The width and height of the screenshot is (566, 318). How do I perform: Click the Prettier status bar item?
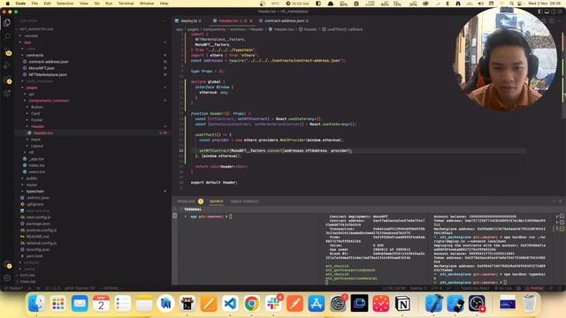click(x=535, y=288)
